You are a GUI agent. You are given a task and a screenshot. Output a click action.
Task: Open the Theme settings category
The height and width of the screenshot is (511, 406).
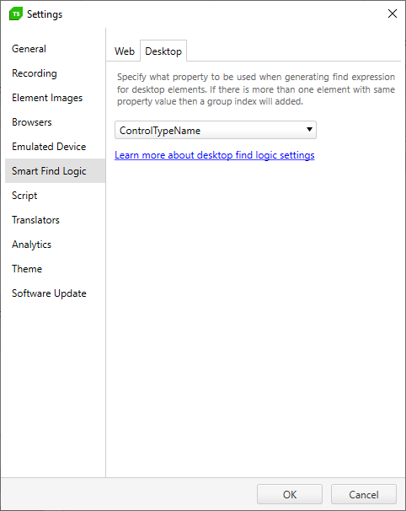click(x=27, y=269)
